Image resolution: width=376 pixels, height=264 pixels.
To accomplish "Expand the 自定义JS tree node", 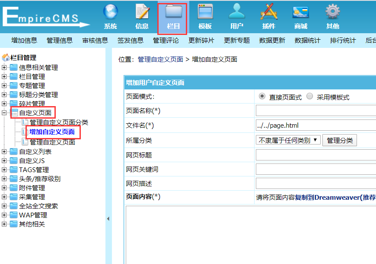I will coord(4,160).
